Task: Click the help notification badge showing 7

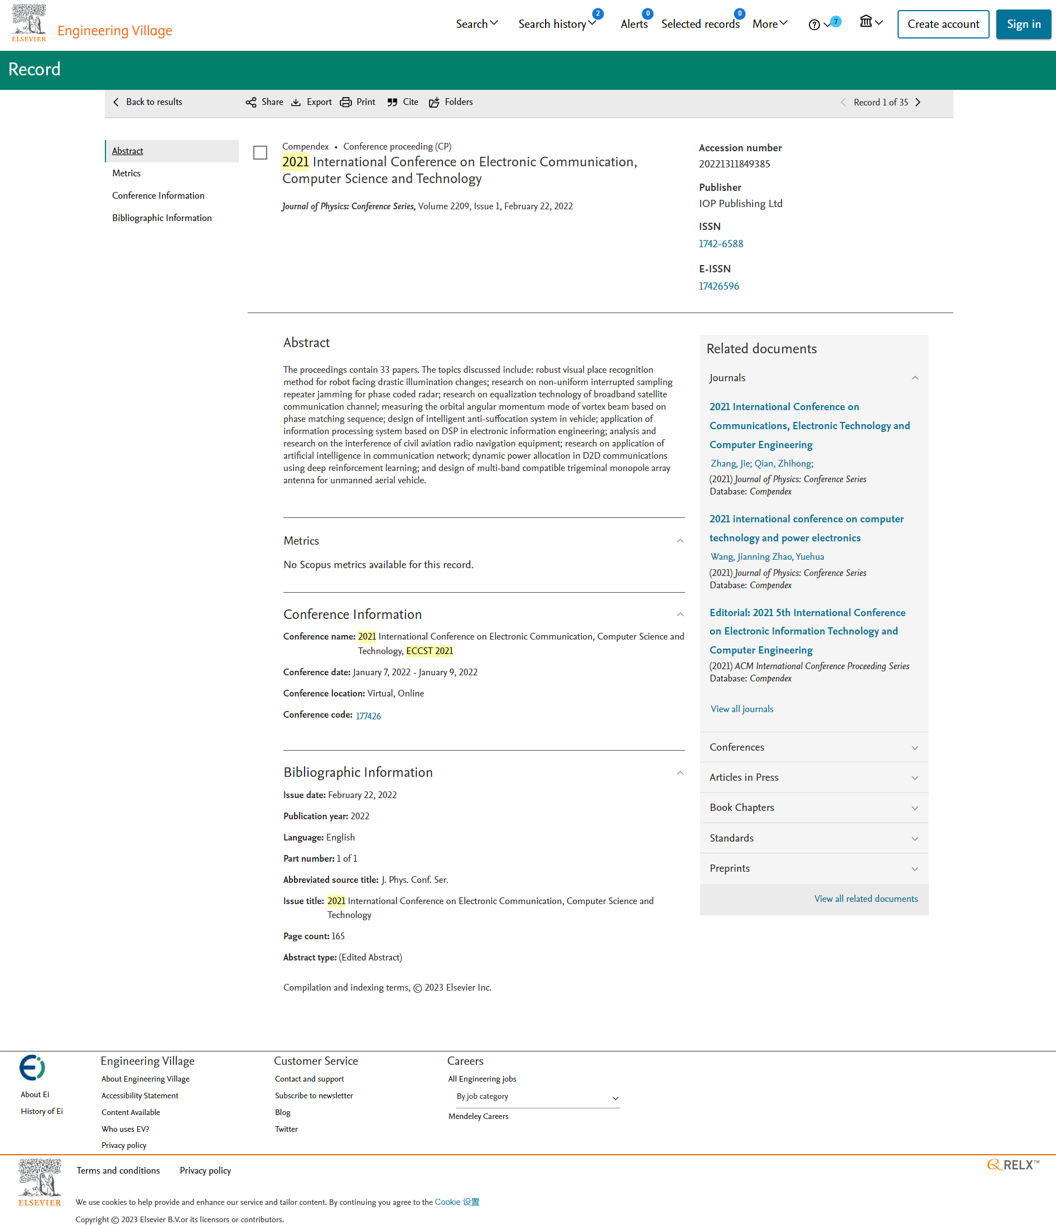Action: coord(836,21)
